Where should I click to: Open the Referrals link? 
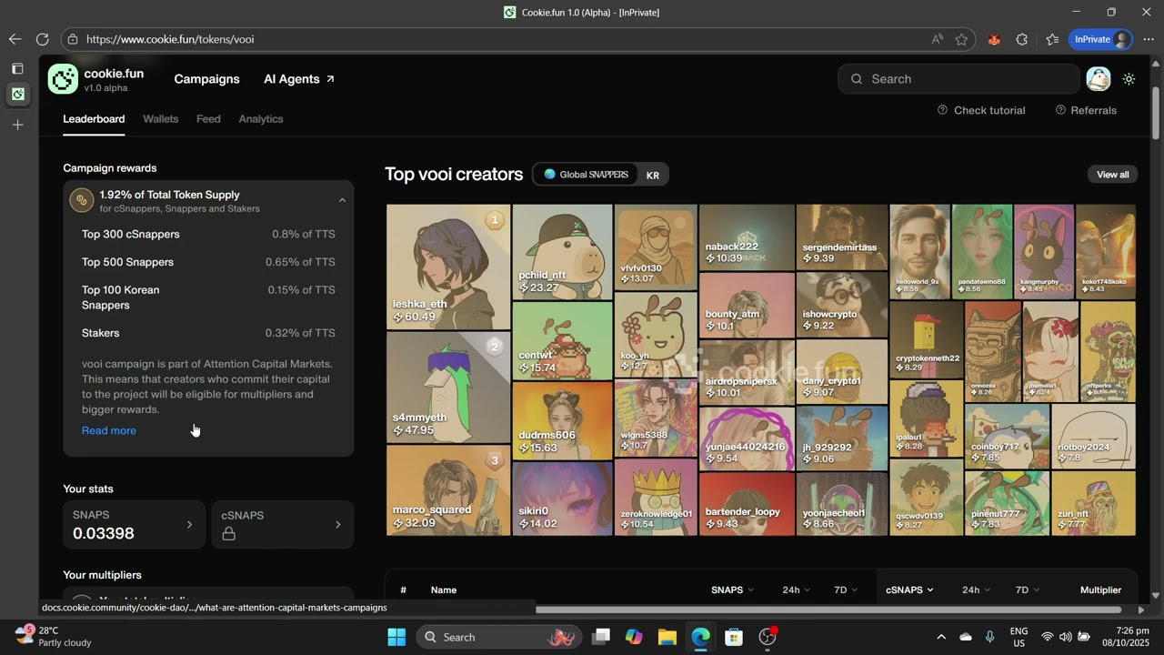(1086, 110)
